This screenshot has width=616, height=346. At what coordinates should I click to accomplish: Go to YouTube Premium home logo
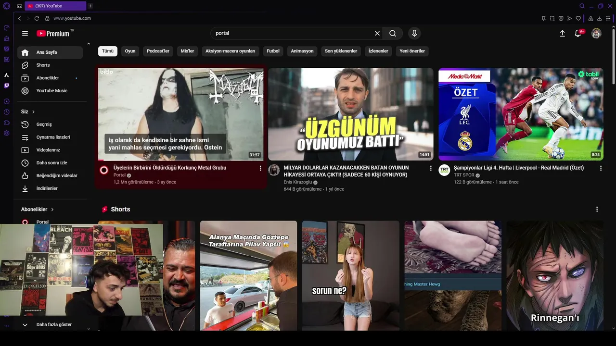tap(53, 33)
